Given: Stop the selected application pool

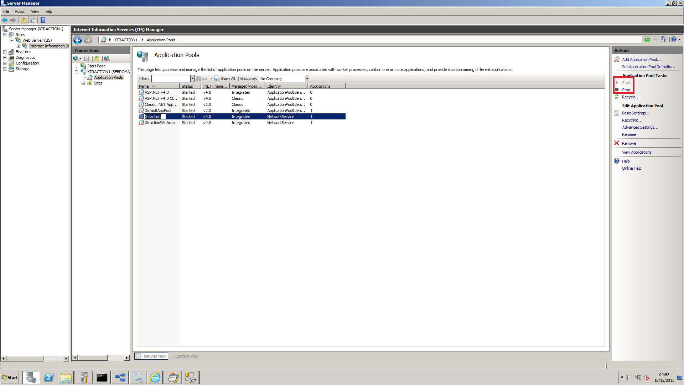Looking at the screenshot, I should point(626,90).
